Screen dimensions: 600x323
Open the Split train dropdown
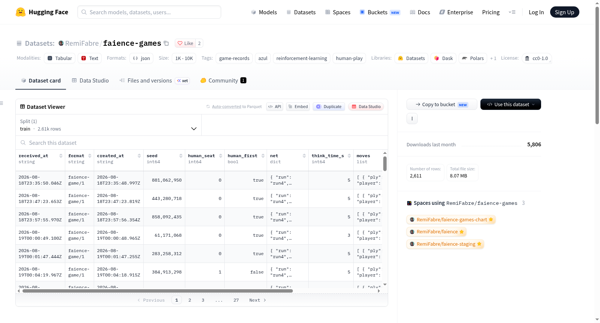point(108,125)
